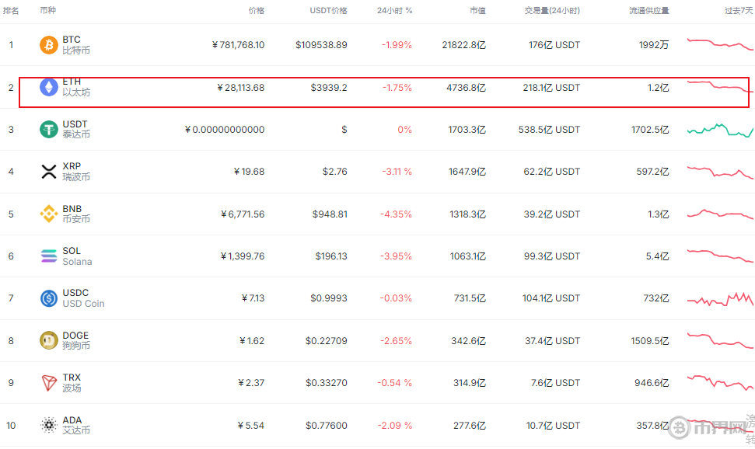Sort by the 24小时 % column header
Image resolution: width=755 pixels, height=449 pixels.
pyautogui.click(x=394, y=11)
